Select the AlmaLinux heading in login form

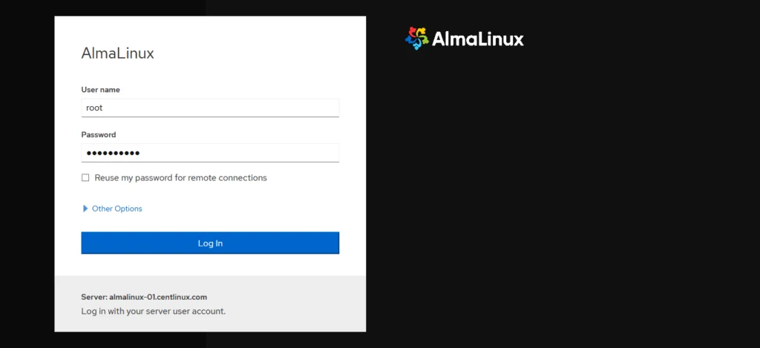click(117, 53)
